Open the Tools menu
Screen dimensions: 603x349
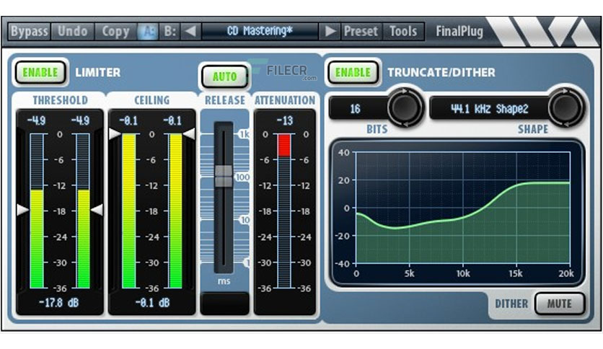pos(403,31)
